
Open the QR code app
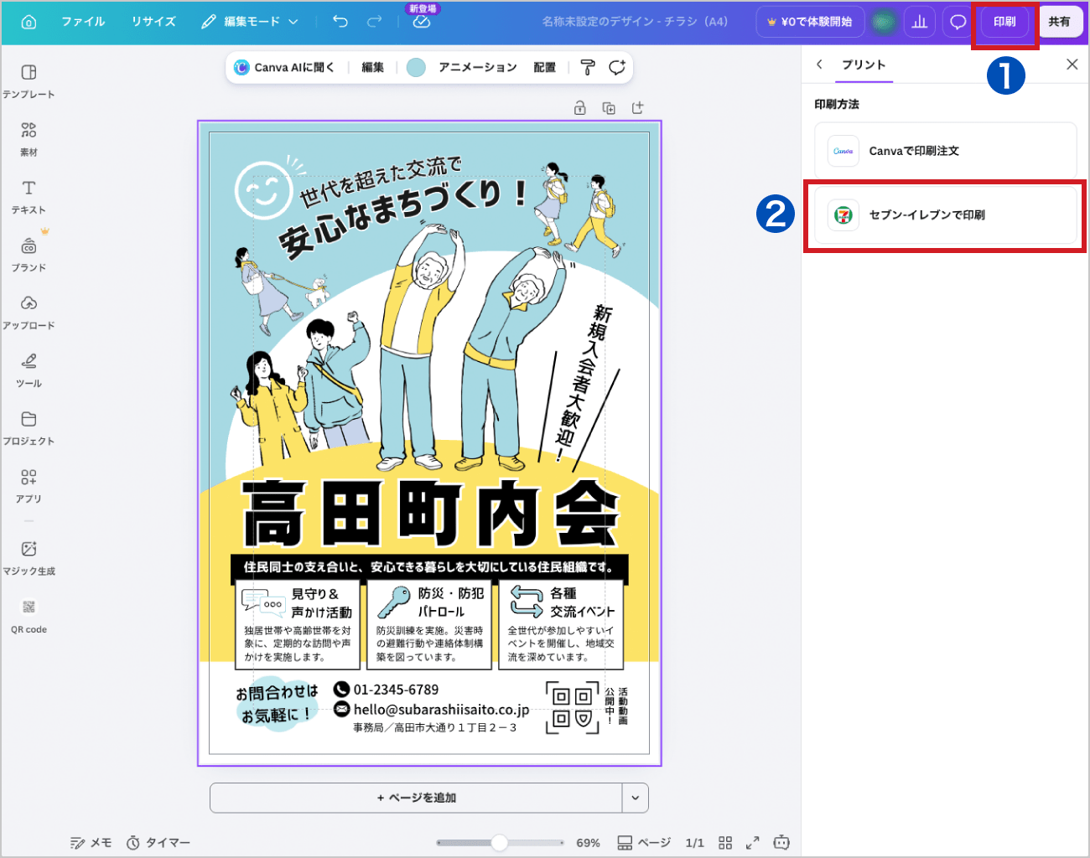click(x=29, y=616)
